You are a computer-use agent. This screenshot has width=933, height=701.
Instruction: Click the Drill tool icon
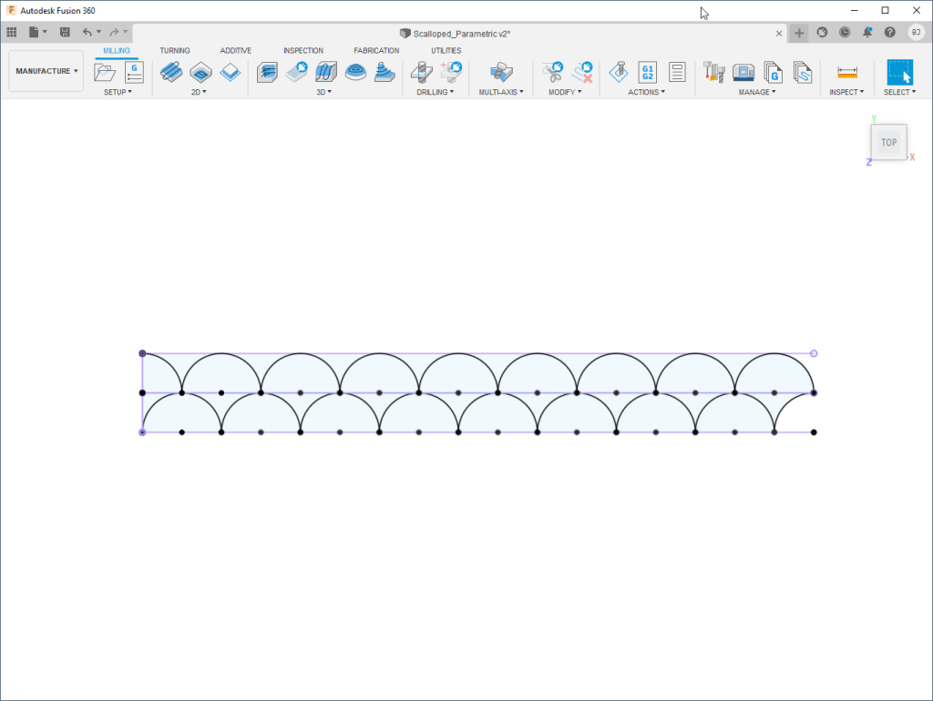(421, 72)
